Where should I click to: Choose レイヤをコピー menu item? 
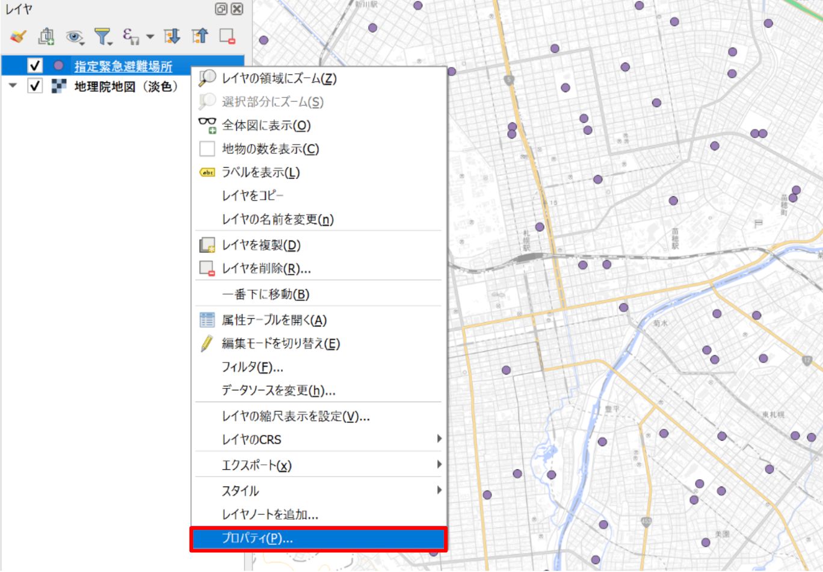pos(319,196)
